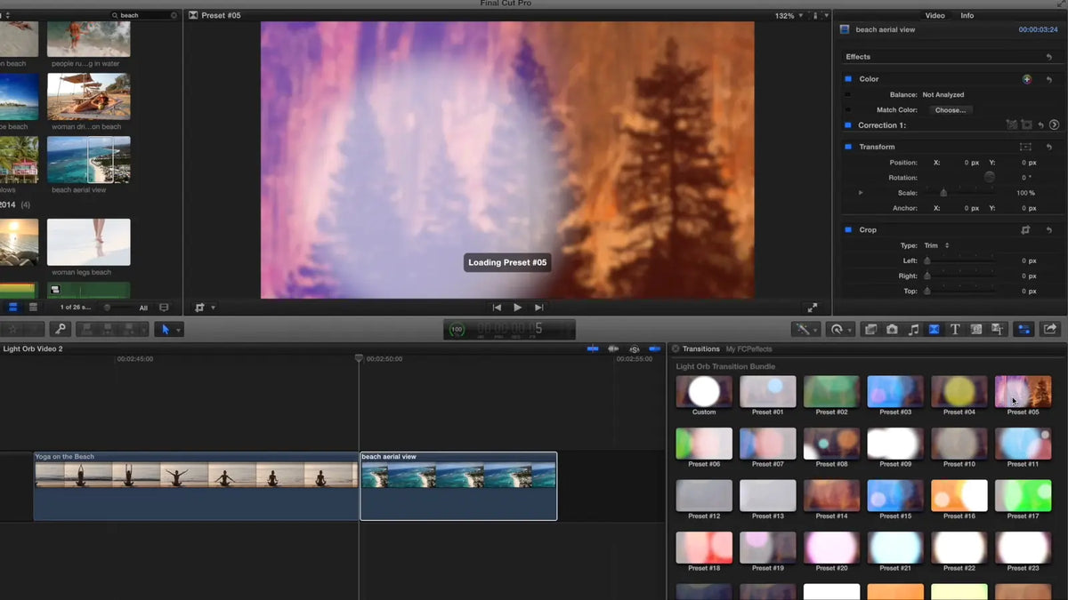Expand the Scale disclosure triangle
The height and width of the screenshot is (600, 1068).
coord(861,193)
